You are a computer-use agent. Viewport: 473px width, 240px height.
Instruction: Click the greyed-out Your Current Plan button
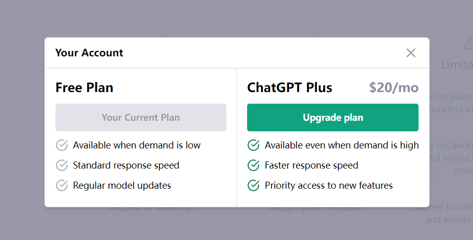141,118
